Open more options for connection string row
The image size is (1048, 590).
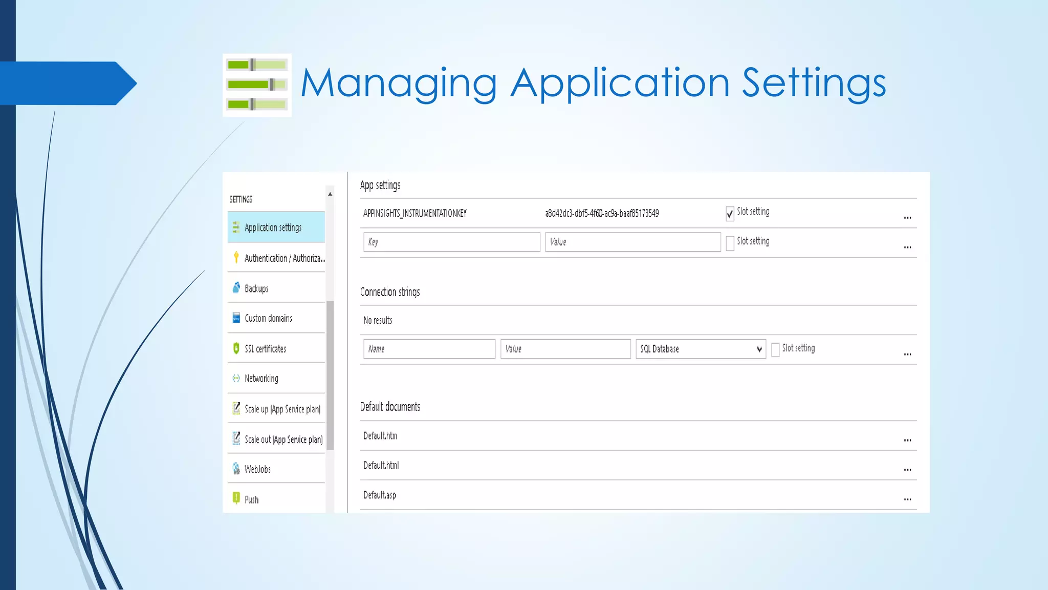click(x=907, y=354)
